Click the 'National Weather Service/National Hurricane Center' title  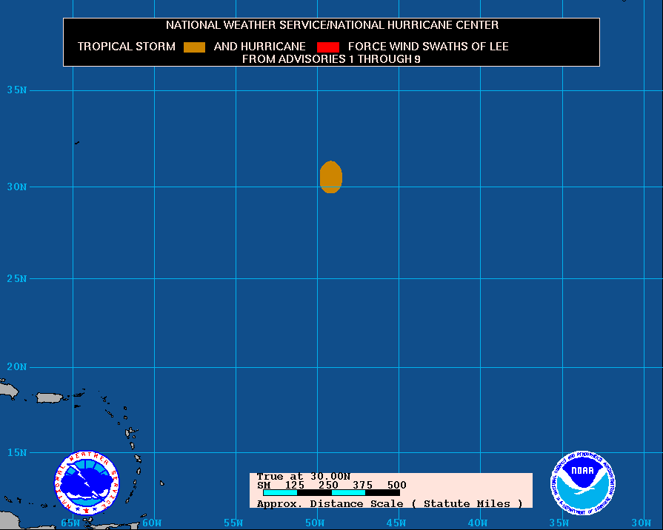[x=332, y=25]
